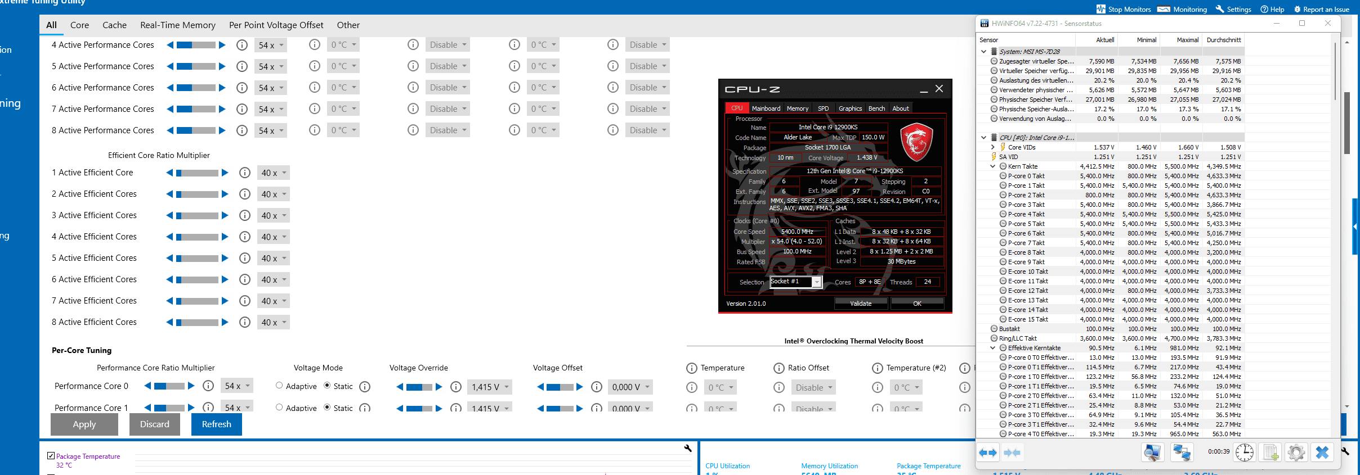Click Validate button in CPU-Z
1360x475 pixels.
tap(861, 304)
